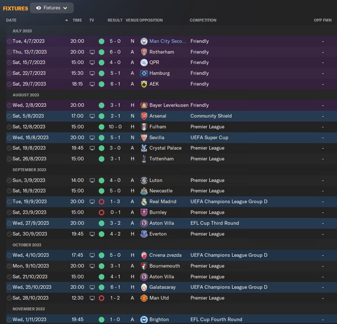
Task: Click the QPR club badge
Action: click(144, 63)
